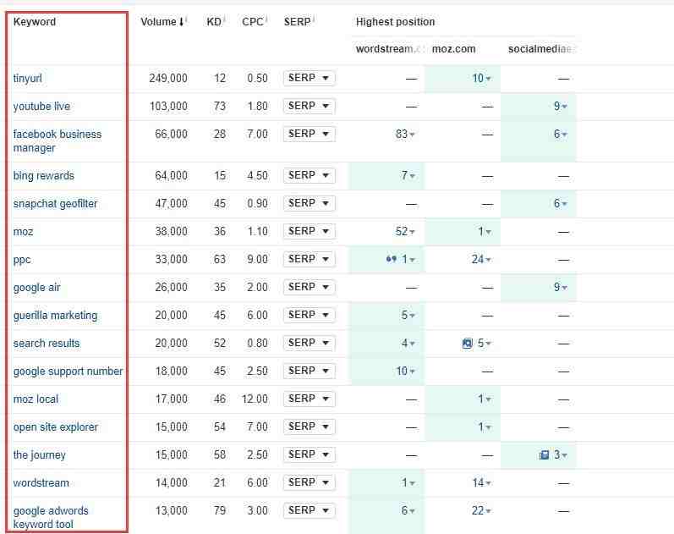Click the socialmedia column header

[x=540, y=48]
